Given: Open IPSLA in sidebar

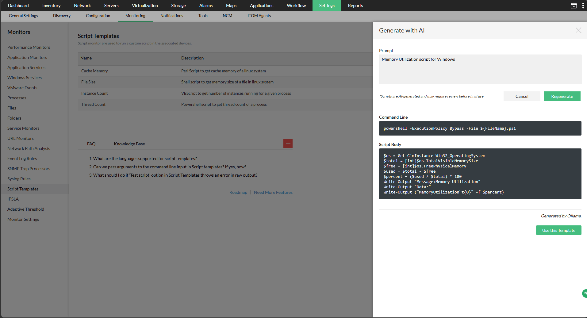Looking at the screenshot, I should pos(13,199).
